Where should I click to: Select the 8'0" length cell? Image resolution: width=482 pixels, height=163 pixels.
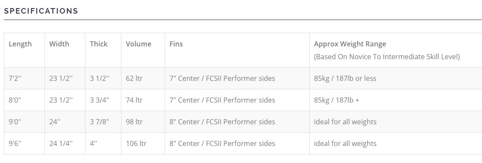point(24,100)
